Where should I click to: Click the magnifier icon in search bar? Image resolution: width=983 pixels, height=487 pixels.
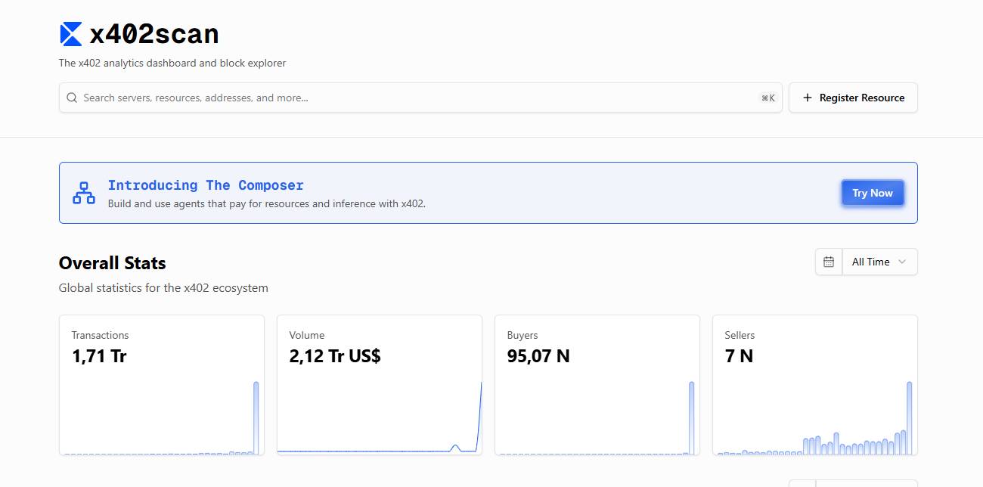point(72,98)
